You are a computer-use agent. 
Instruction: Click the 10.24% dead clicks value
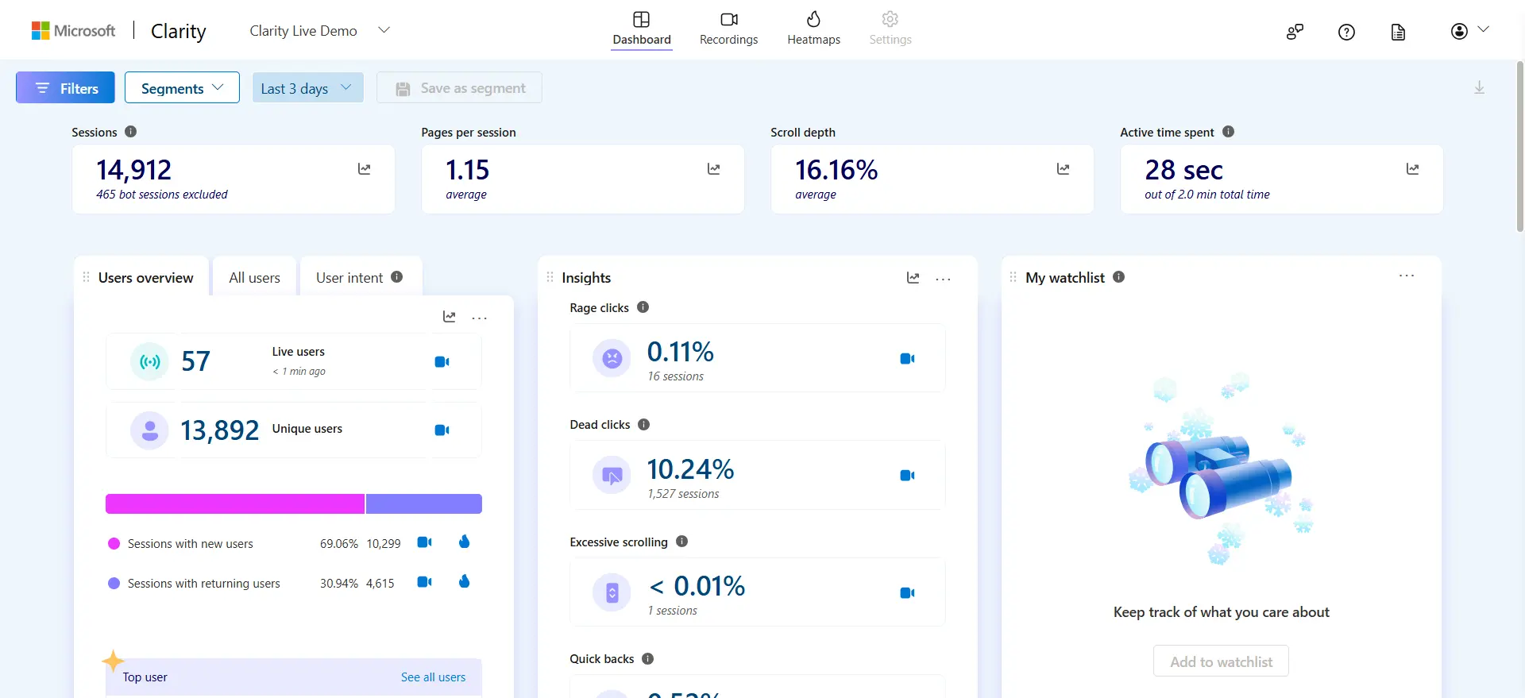pos(690,469)
